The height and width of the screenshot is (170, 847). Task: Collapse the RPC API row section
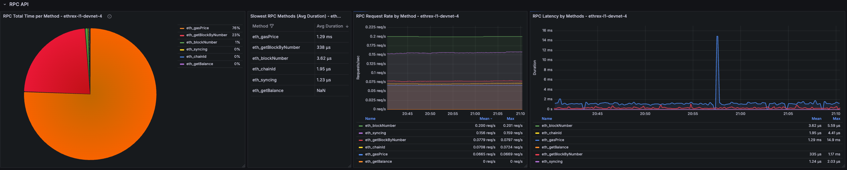(5, 4)
